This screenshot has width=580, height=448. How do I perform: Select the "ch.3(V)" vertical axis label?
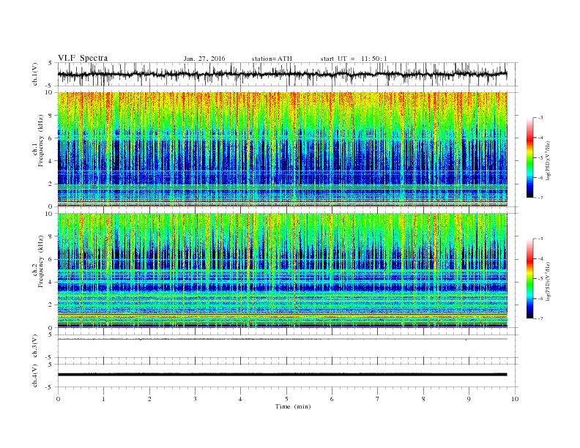tap(34, 346)
